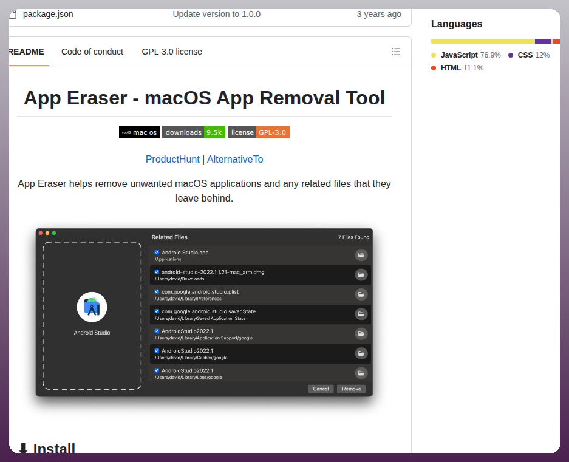This screenshot has height=462, width=569.
Task: Click HTML 11.1% language entry
Action: click(x=457, y=68)
